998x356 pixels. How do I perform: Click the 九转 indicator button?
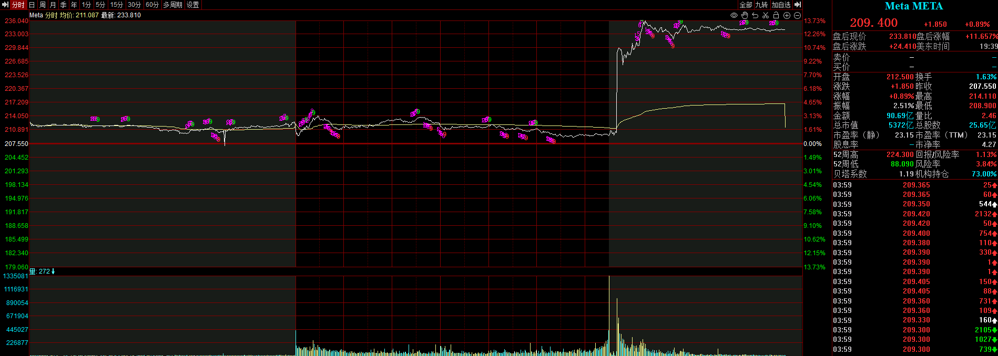coord(761,5)
